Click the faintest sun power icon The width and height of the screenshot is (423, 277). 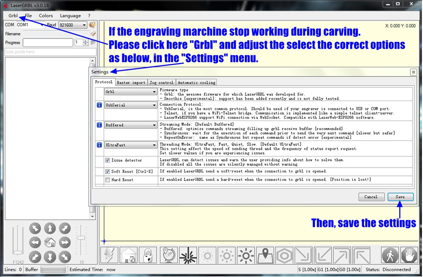tap(207, 255)
